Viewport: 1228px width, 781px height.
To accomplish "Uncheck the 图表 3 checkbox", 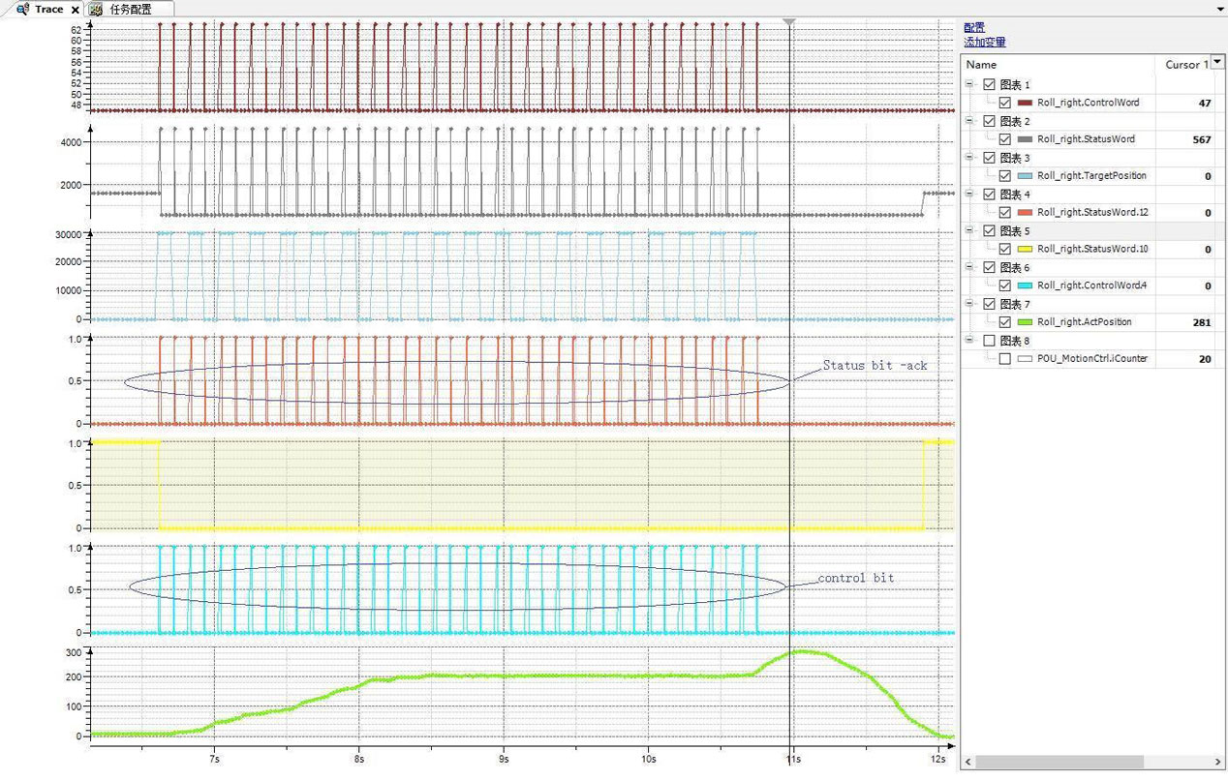I will click(989, 157).
